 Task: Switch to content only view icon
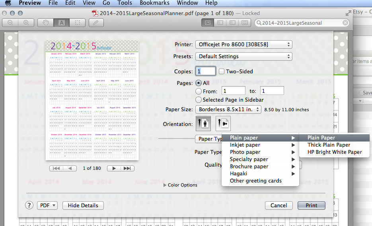(x=208, y=23)
